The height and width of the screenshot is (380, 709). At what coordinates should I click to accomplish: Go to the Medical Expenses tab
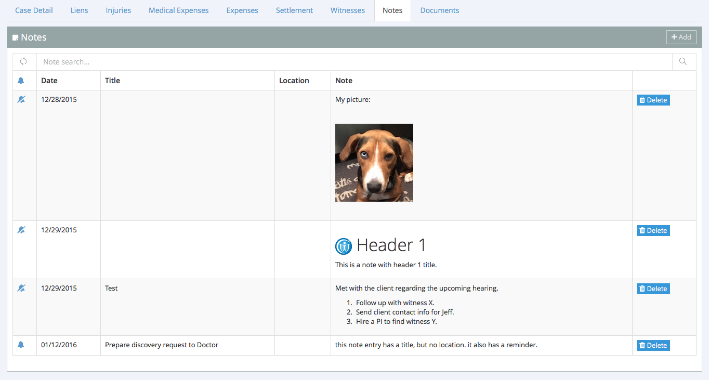(179, 10)
